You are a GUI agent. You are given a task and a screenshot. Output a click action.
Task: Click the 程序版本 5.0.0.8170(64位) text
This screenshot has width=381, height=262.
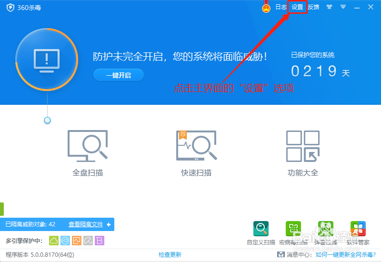40,255
